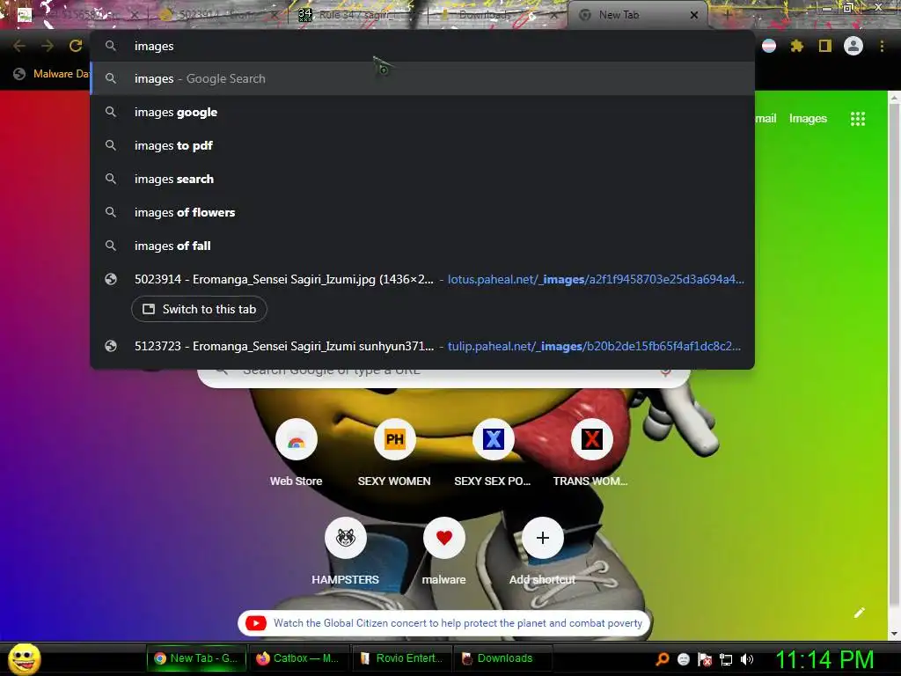Switch to the Downloads browser tab
This screenshot has width=901, height=676.
[497, 15]
